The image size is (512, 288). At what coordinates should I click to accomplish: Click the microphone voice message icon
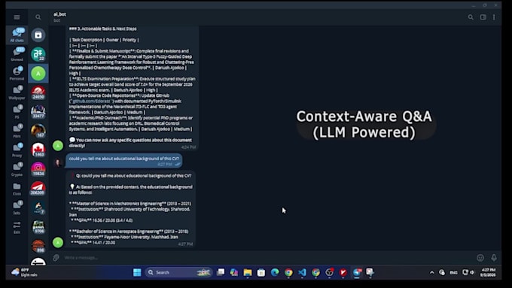[x=494, y=258]
